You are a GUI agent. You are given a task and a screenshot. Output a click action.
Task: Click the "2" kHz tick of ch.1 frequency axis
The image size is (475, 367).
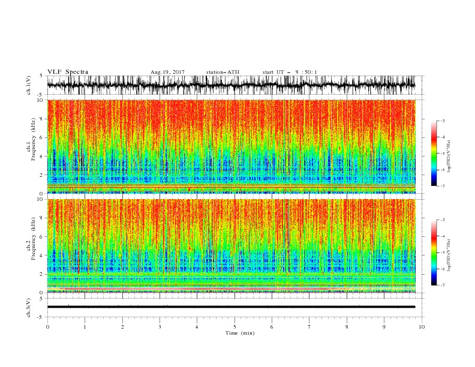coord(42,175)
